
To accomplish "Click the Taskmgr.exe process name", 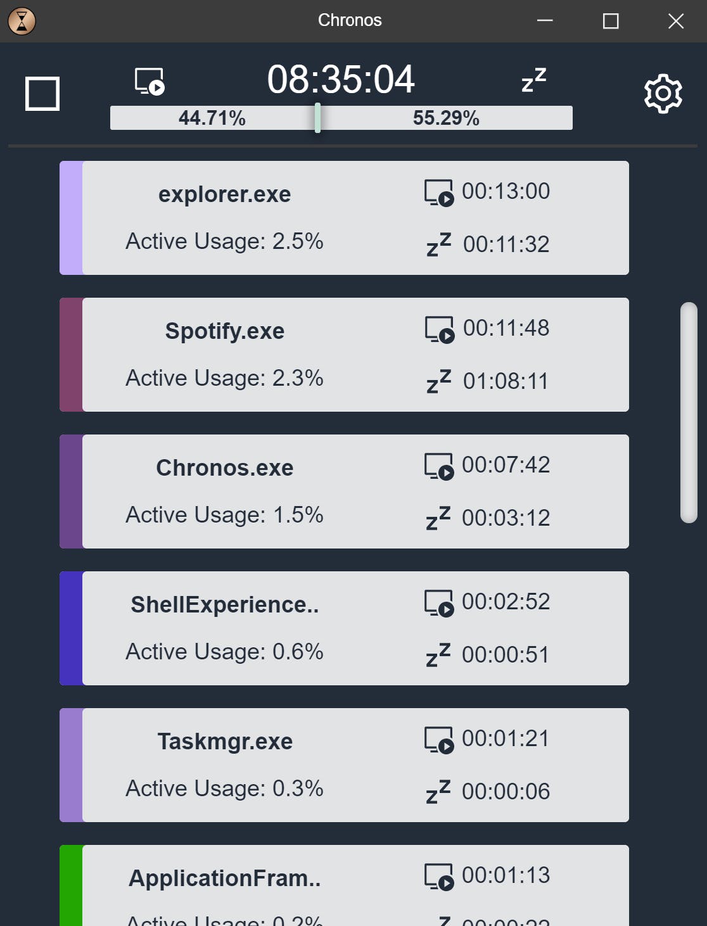I will [225, 742].
